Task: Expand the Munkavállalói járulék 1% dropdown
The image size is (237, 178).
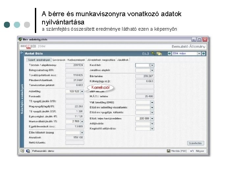Action: pos(82,121)
